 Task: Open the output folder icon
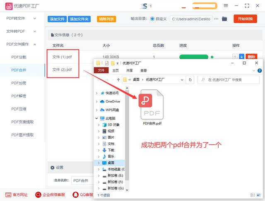[x=224, y=19]
